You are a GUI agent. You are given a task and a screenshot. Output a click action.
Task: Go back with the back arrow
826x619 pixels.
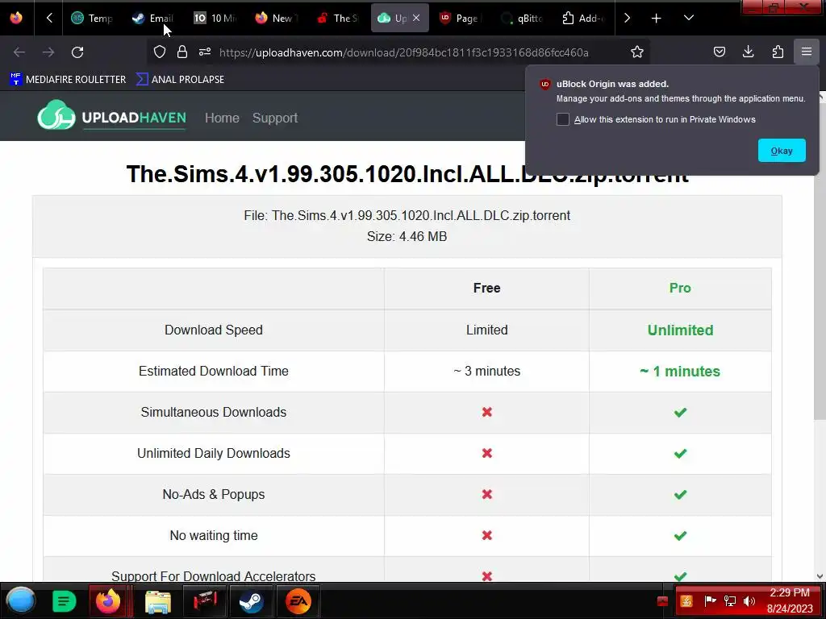click(x=19, y=52)
